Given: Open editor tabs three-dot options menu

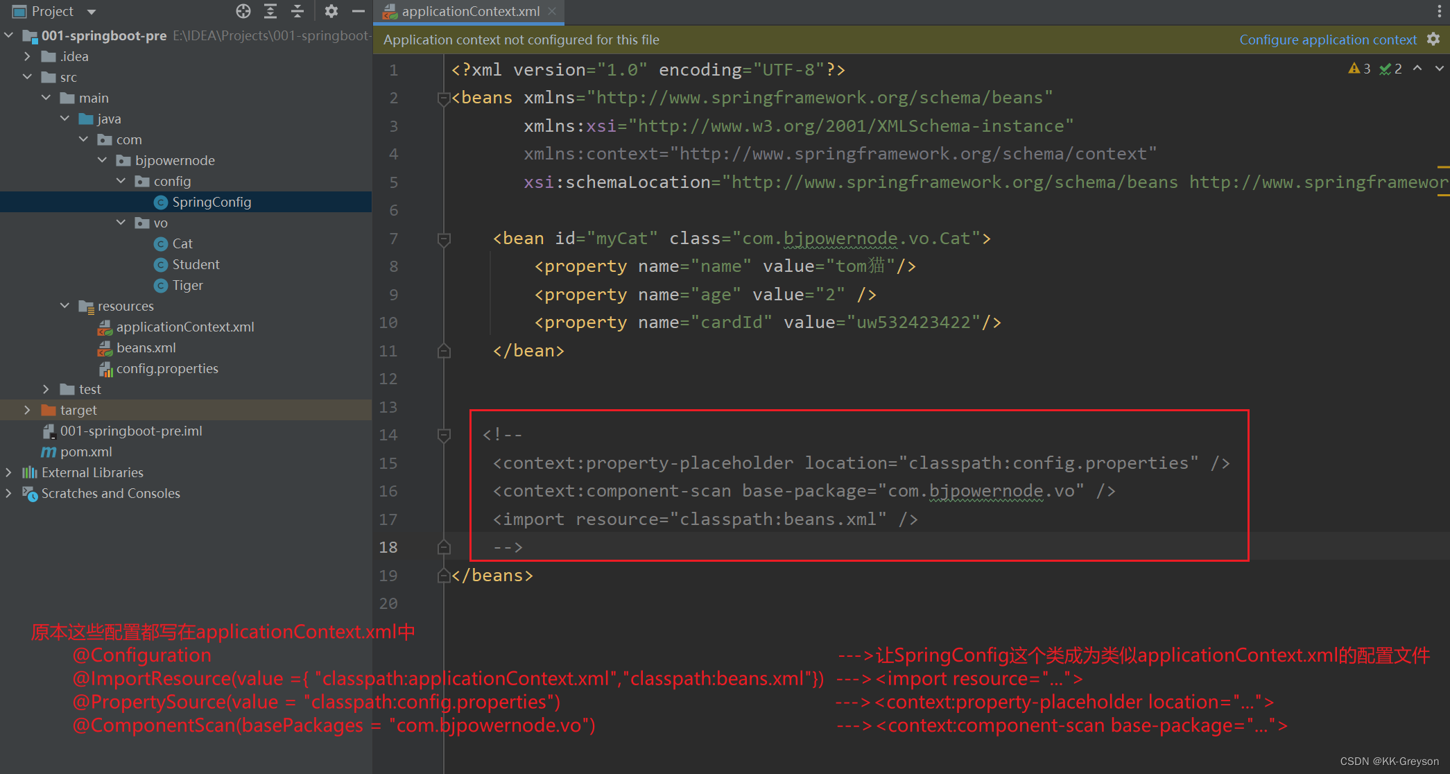Looking at the screenshot, I should click(1440, 11).
